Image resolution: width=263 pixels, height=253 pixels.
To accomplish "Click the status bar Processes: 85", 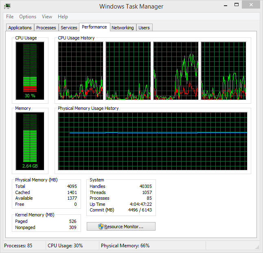I will click(x=18, y=246).
